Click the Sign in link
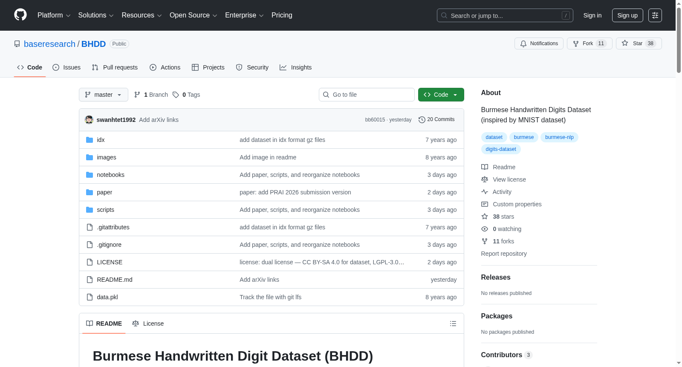The image size is (682, 367). [592, 15]
